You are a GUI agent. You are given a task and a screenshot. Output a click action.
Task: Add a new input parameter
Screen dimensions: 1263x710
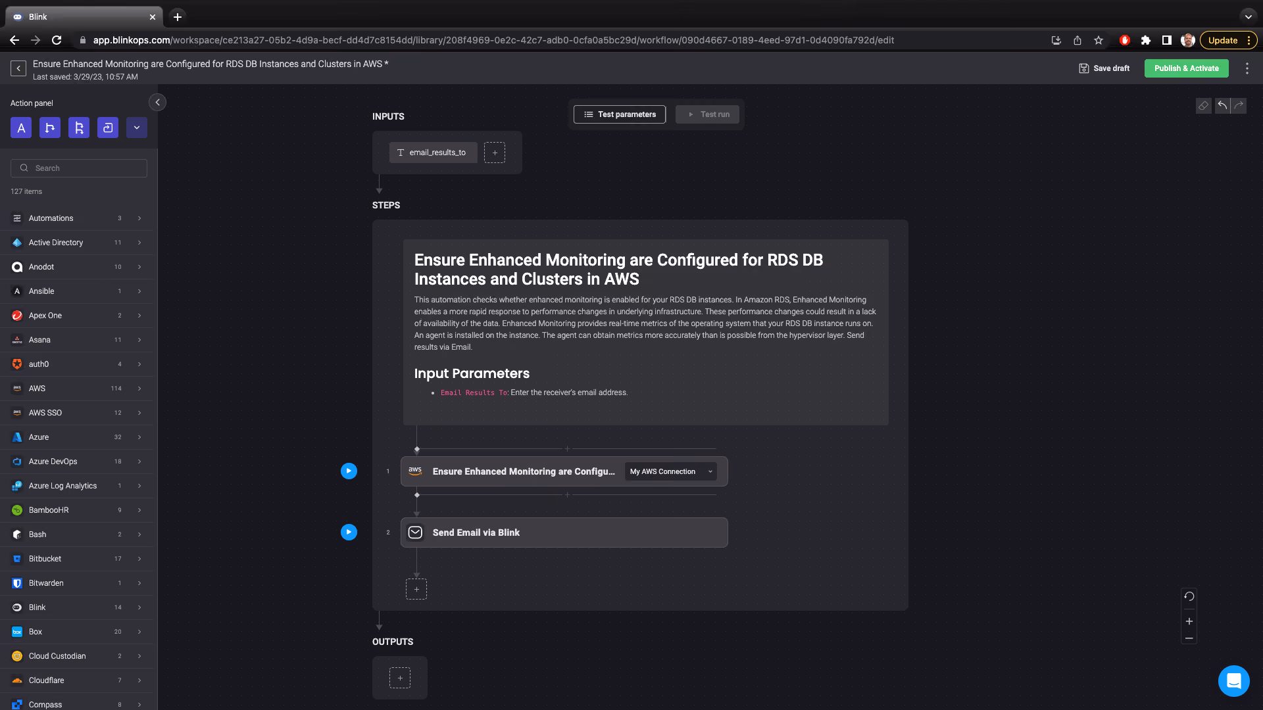pyautogui.click(x=495, y=153)
